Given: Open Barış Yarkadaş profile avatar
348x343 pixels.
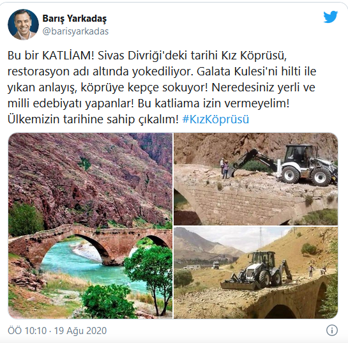Looking at the screenshot, I should (x=23, y=24).
